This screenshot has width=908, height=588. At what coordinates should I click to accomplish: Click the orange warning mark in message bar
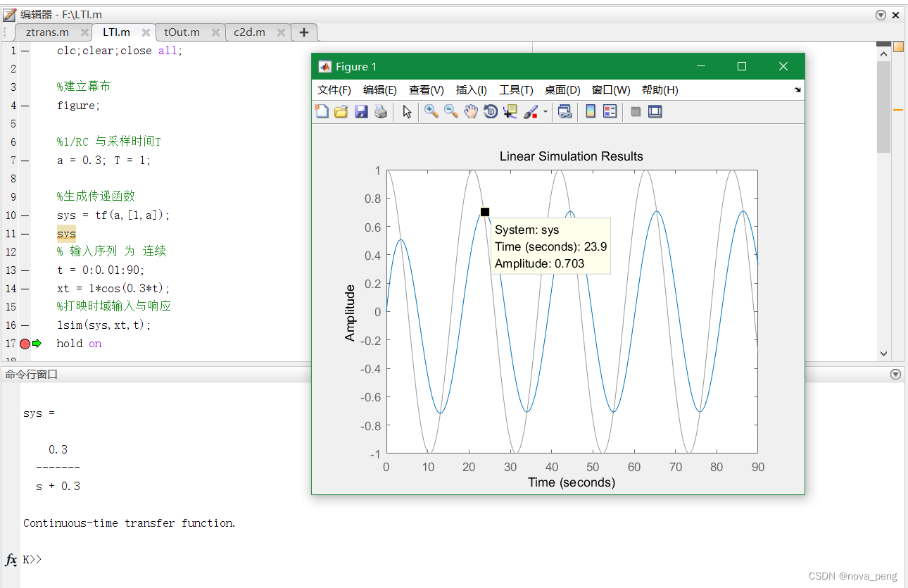(899, 110)
